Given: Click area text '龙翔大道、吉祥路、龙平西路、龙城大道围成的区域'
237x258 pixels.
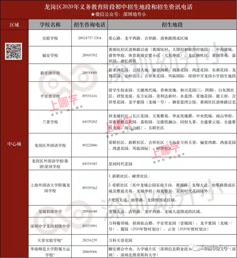Looking at the screenshot, I should tap(155, 212).
